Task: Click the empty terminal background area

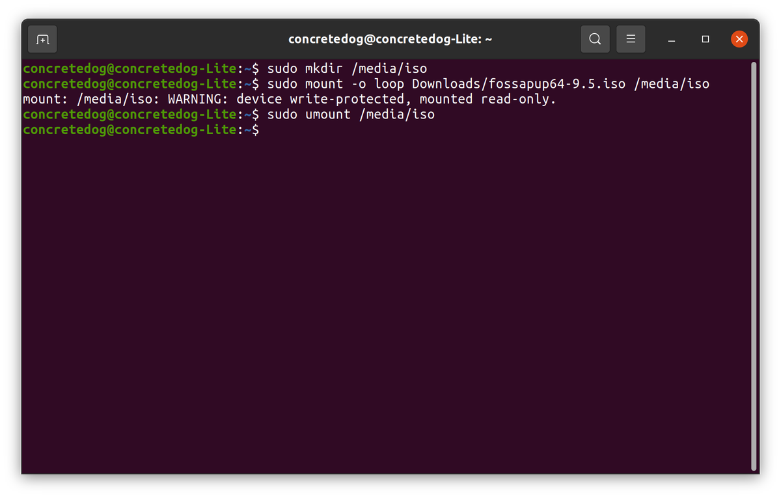Action: tap(390, 293)
